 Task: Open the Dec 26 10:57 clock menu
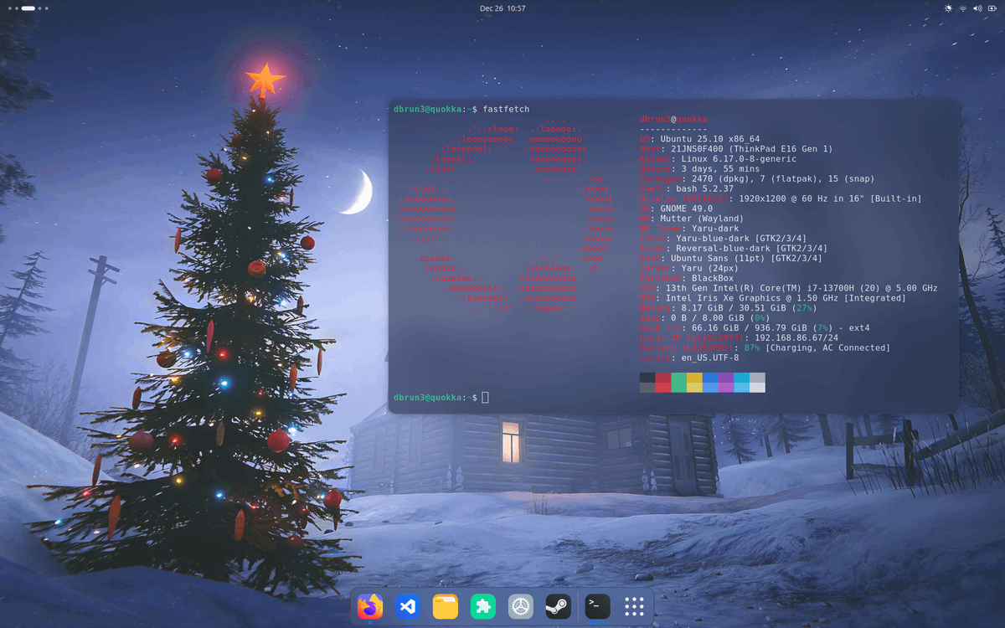(x=502, y=8)
